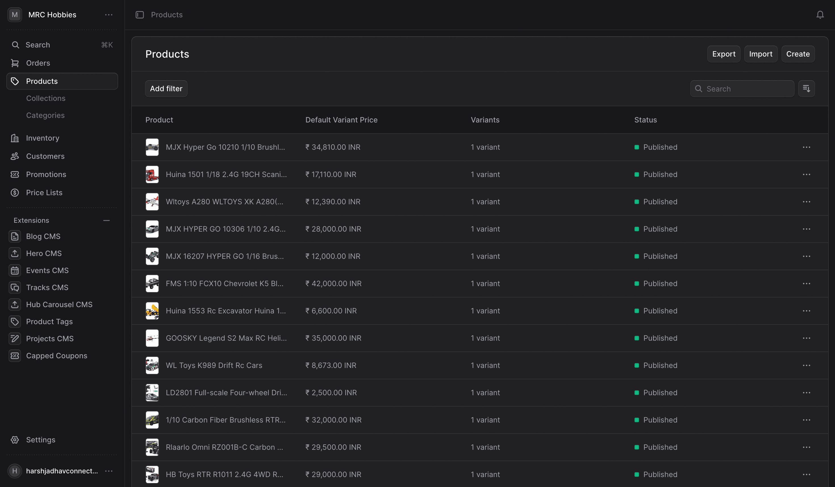Open the notifications bell
Screen dimensions: 835x487
click(820, 14)
